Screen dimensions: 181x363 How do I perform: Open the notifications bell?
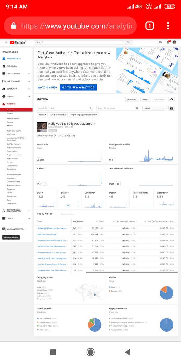(x=168, y=42)
